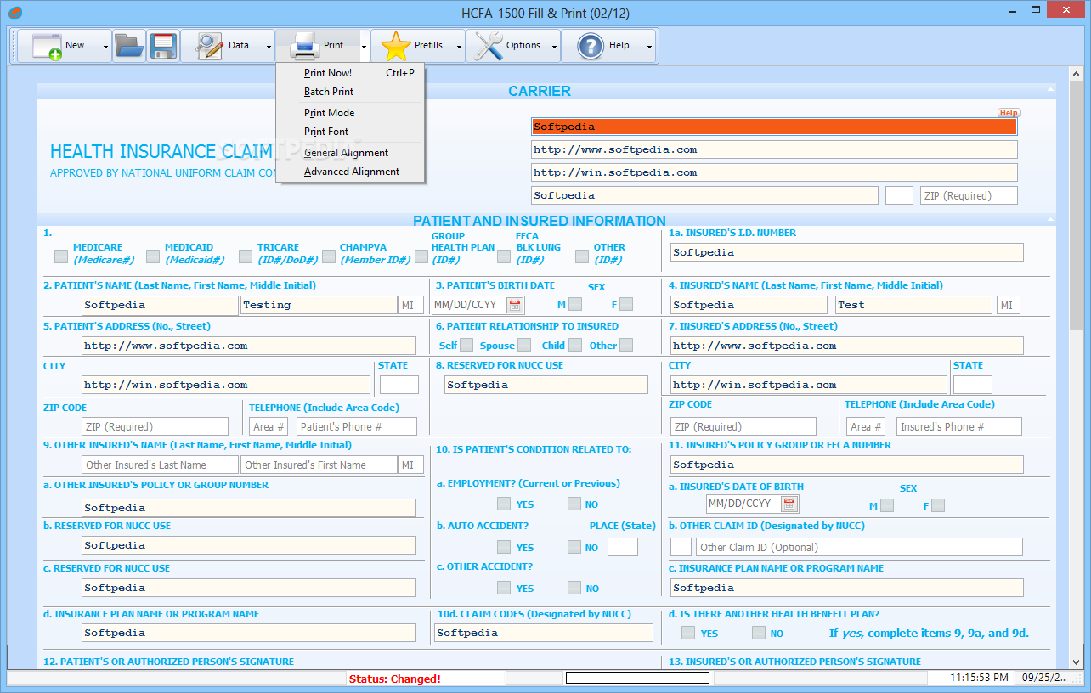Click the orange carrier name field
The image size is (1091, 693).
click(x=774, y=127)
